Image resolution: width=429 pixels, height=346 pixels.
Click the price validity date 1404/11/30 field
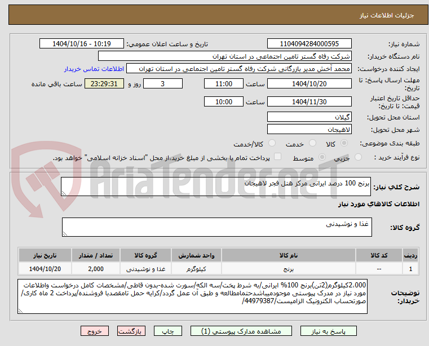tap(309, 102)
